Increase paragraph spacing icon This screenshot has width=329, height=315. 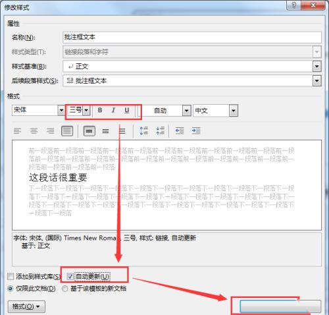144,131
